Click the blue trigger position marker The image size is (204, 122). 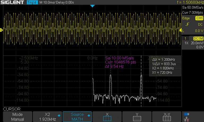coord(92,6)
